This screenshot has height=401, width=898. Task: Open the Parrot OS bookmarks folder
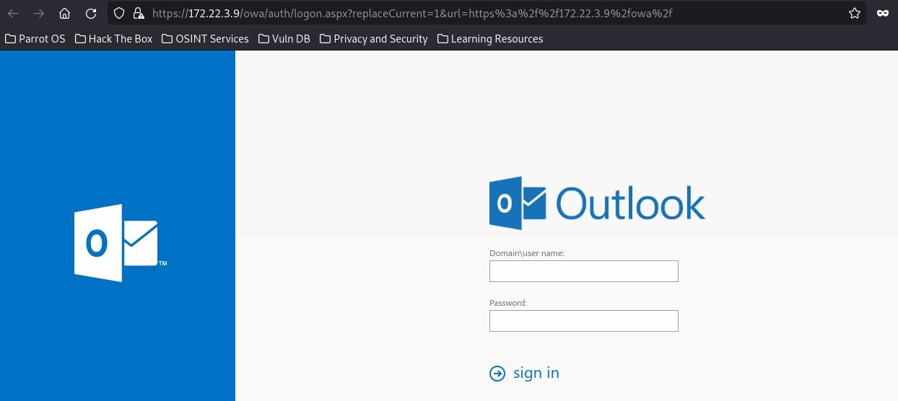point(35,39)
